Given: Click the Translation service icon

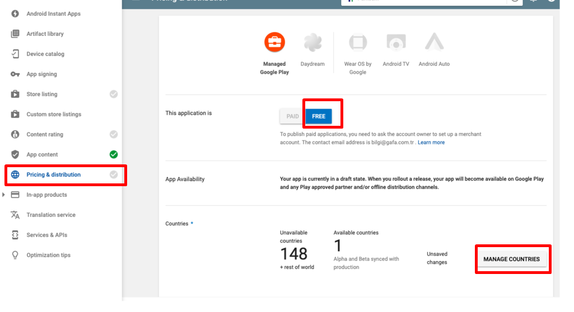Looking at the screenshot, I should pos(15,215).
